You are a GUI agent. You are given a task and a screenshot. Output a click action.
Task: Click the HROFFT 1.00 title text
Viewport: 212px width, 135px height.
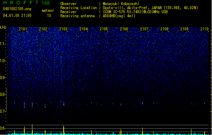[x=26, y=3]
